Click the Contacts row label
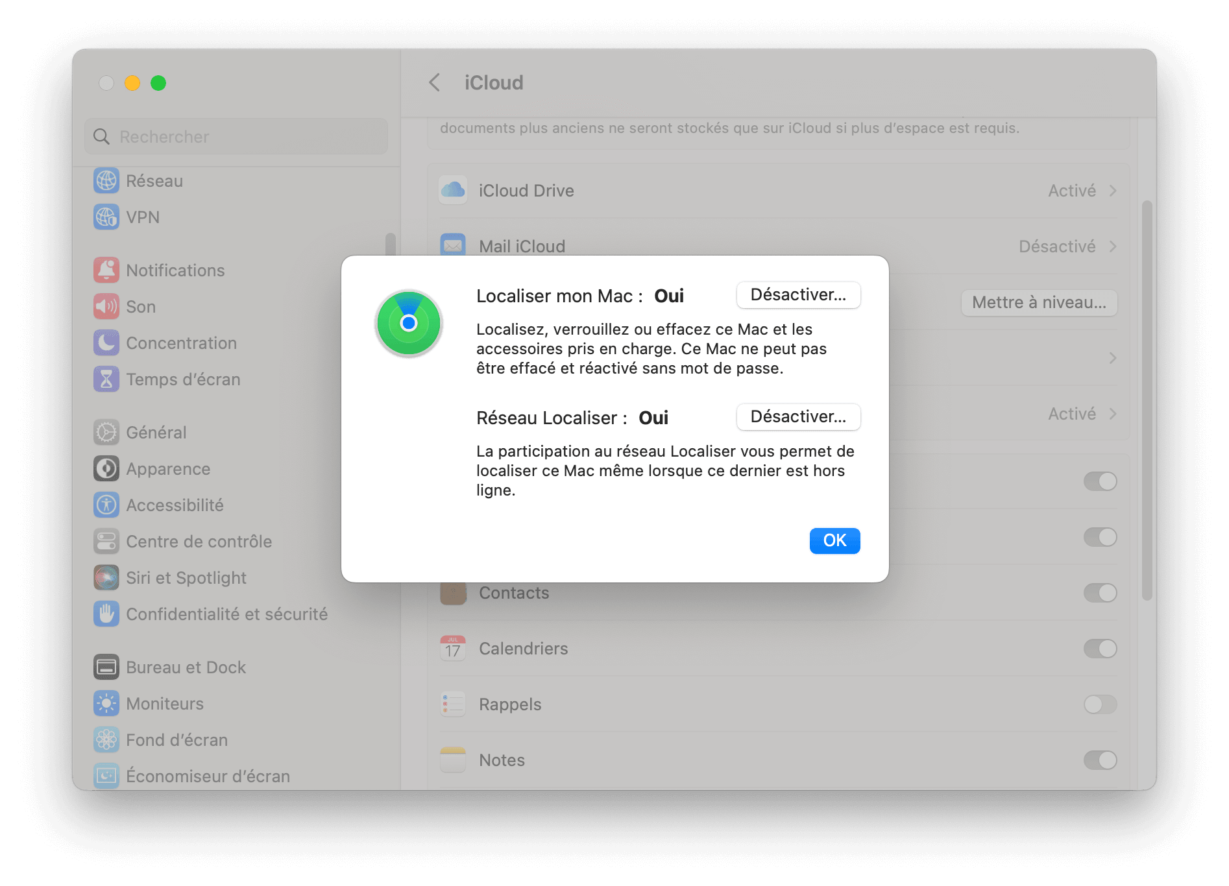Screen dimensions: 1229x886 pos(514,593)
